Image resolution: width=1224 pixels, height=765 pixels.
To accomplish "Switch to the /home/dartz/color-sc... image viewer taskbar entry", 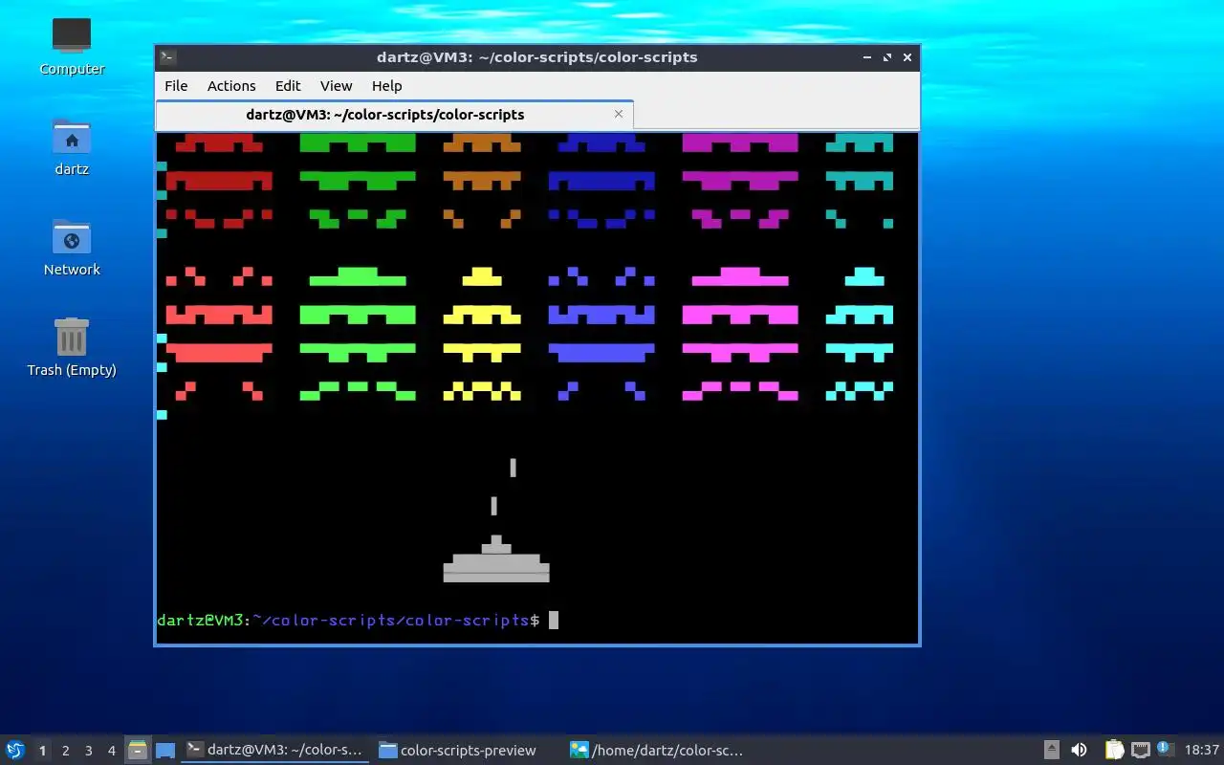I will (x=659, y=750).
